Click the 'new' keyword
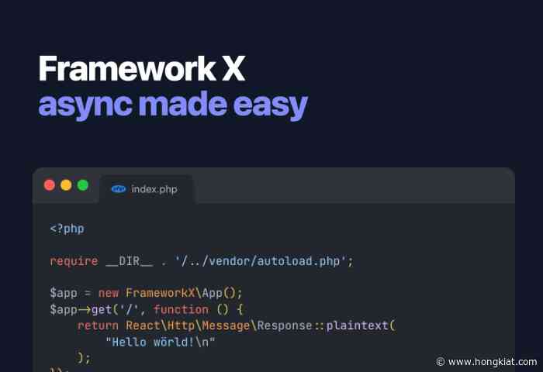Screen dimensions: 543x372 (x=109, y=293)
